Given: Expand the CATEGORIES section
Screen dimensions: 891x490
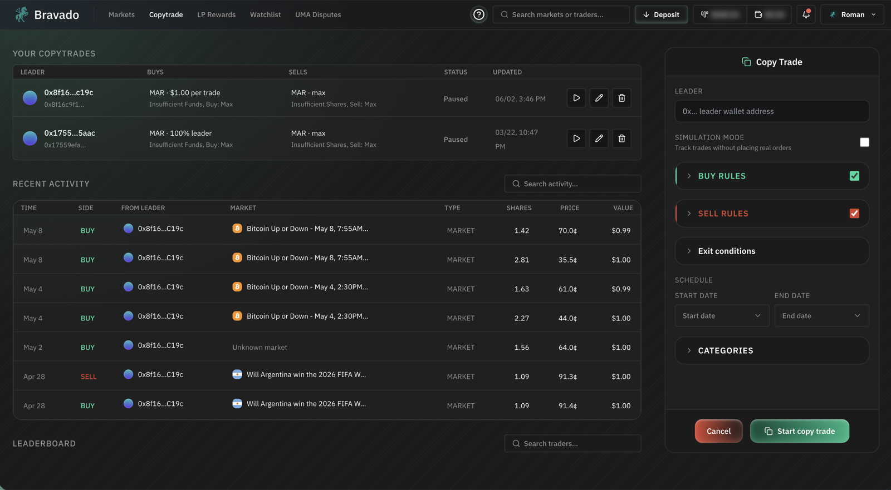Looking at the screenshot, I should click(772, 350).
